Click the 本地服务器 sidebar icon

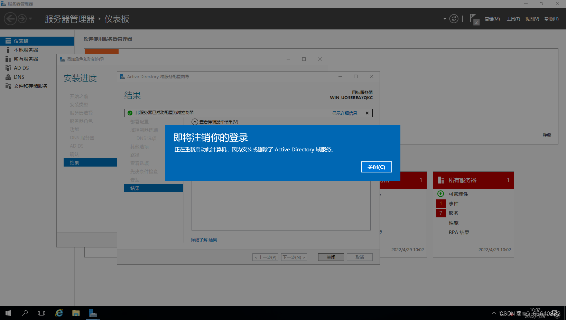8,50
